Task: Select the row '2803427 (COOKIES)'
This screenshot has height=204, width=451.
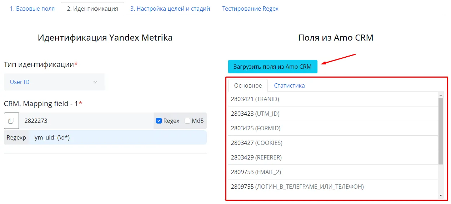Action: [x=333, y=143]
